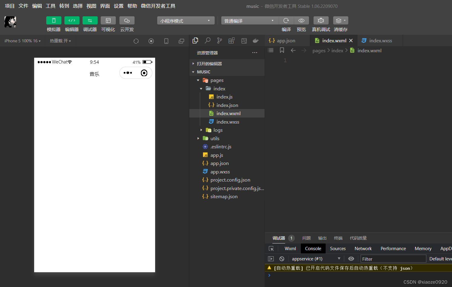Screen dimensions: 452x287
Task: Click the user avatar thumbnail
Action: click(10, 22)
